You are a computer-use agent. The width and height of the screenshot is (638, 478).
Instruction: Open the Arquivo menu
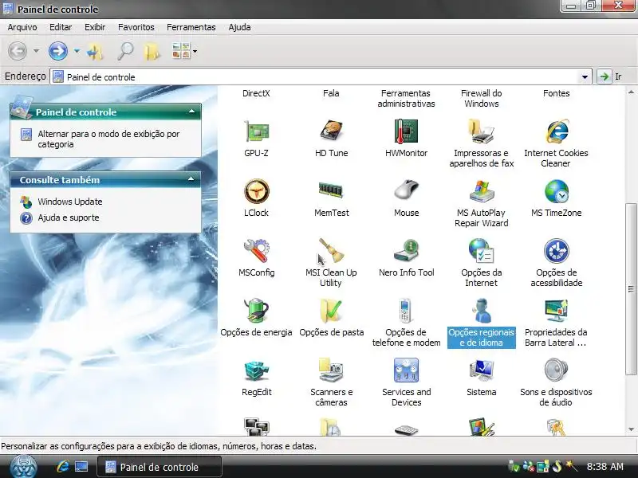click(22, 27)
